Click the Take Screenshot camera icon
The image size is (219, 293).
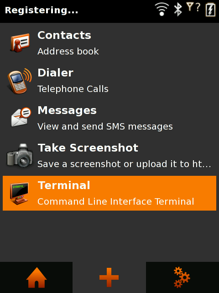[x=20, y=155]
